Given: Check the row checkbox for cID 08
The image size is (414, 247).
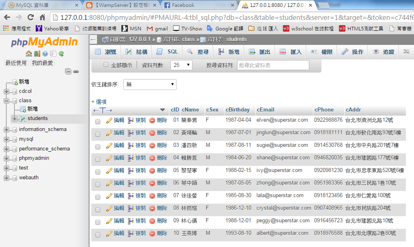Looking at the screenshot, I should (x=98, y=210).
